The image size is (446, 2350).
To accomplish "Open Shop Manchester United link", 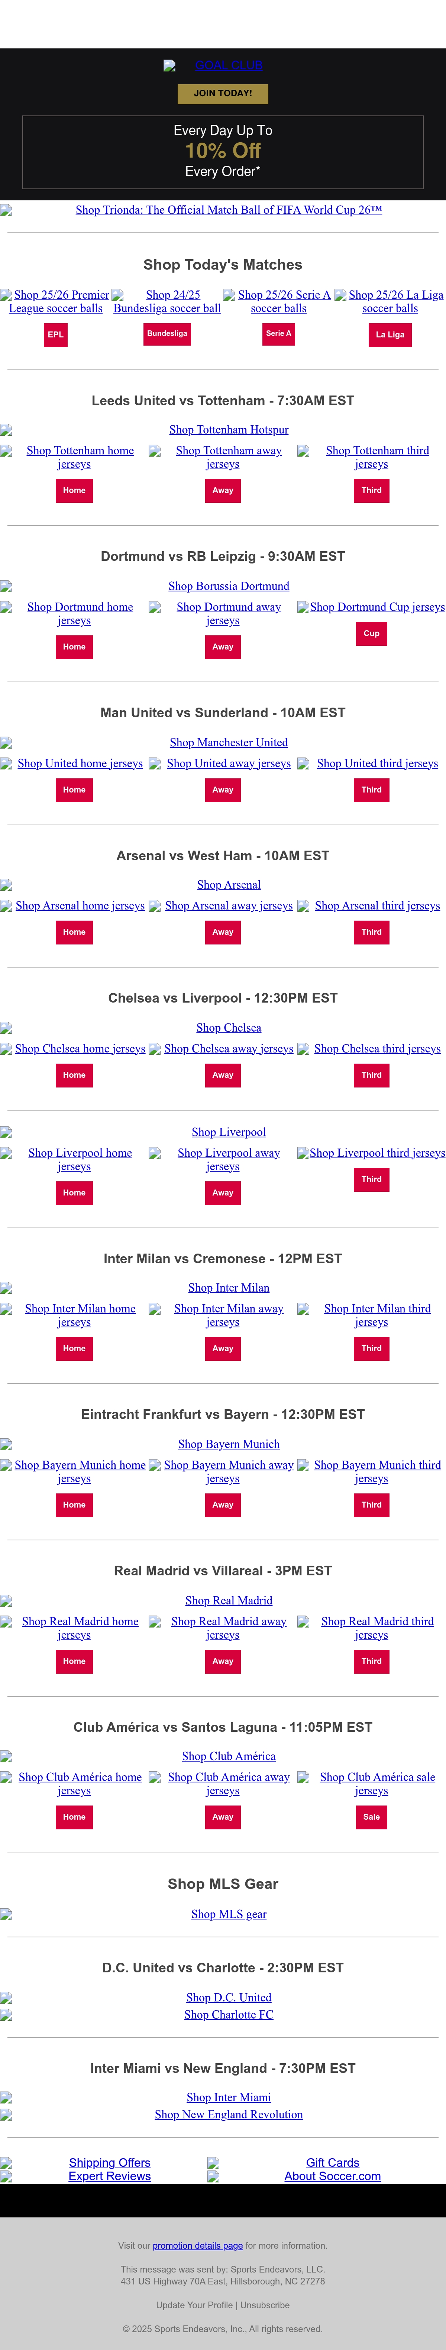I will [229, 743].
